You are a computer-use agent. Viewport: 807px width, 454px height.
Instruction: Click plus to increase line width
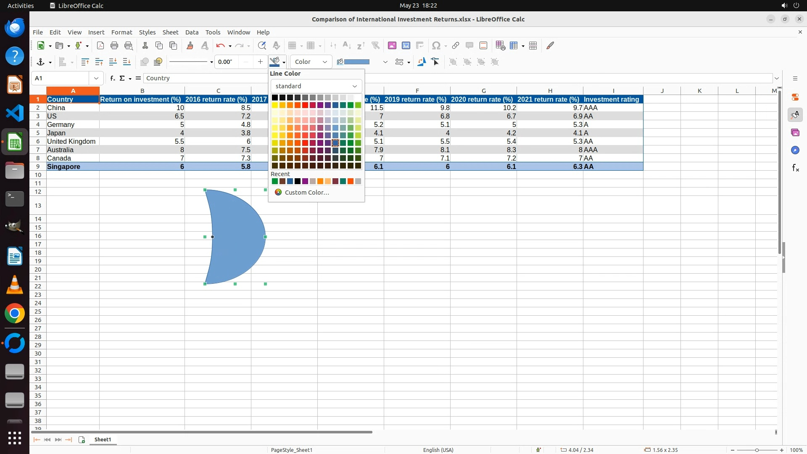pyautogui.click(x=260, y=62)
